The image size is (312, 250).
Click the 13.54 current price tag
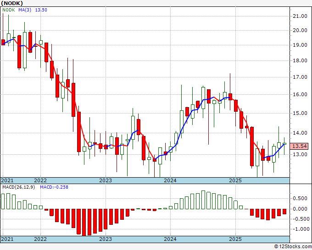pos(300,147)
